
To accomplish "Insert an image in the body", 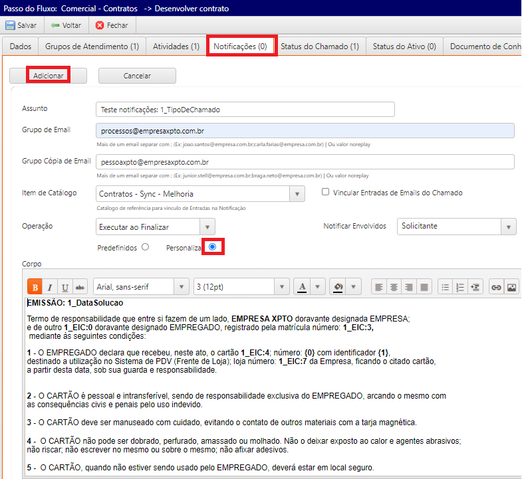I will (511, 287).
